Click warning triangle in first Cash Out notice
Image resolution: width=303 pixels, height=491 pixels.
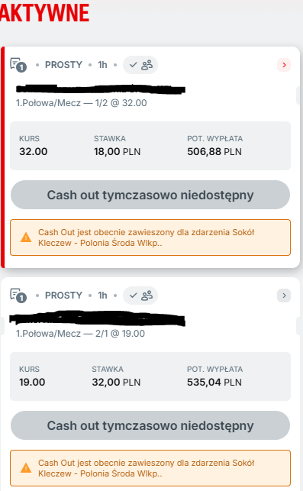(26, 237)
